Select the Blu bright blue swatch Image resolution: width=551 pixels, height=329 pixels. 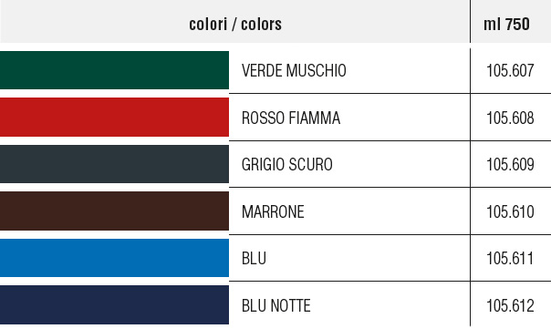coord(114,258)
